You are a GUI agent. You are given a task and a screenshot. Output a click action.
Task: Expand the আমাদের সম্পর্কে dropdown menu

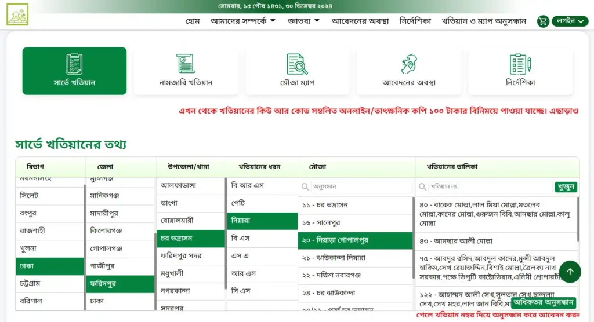point(243,21)
